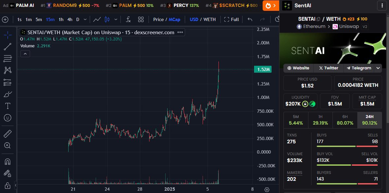Open trending token PERCY

[179, 6]
